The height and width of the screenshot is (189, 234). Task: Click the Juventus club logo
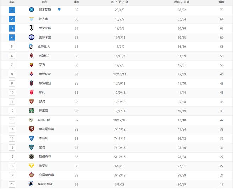pos(31,28)
